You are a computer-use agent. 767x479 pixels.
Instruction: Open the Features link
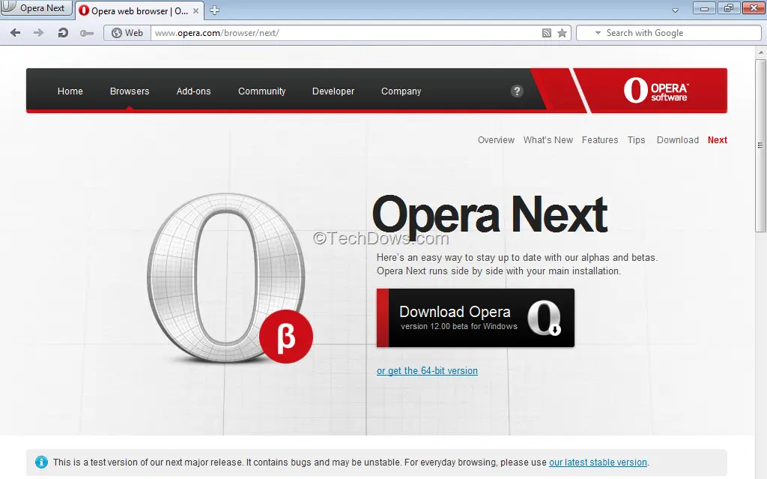[x=600, y=140]
